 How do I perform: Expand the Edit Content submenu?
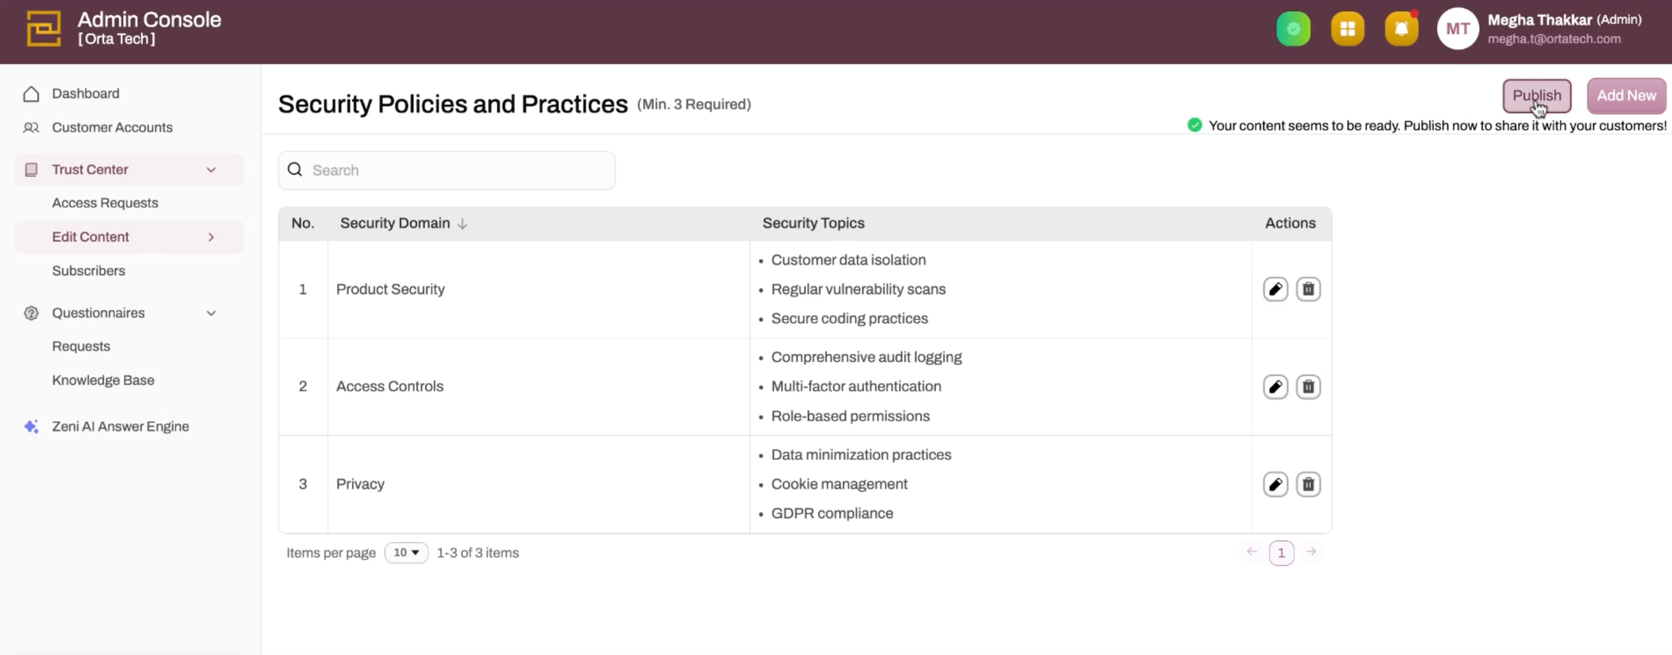pos(211,237)
